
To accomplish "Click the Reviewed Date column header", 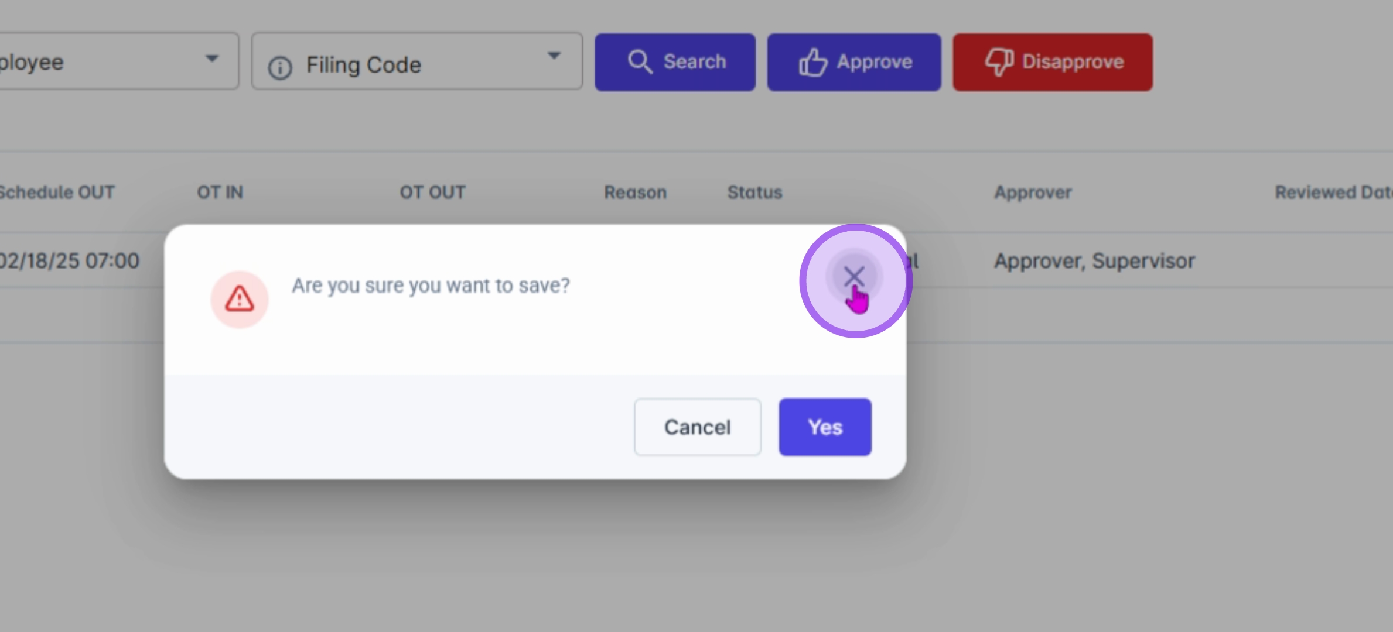I will 1333,193.
